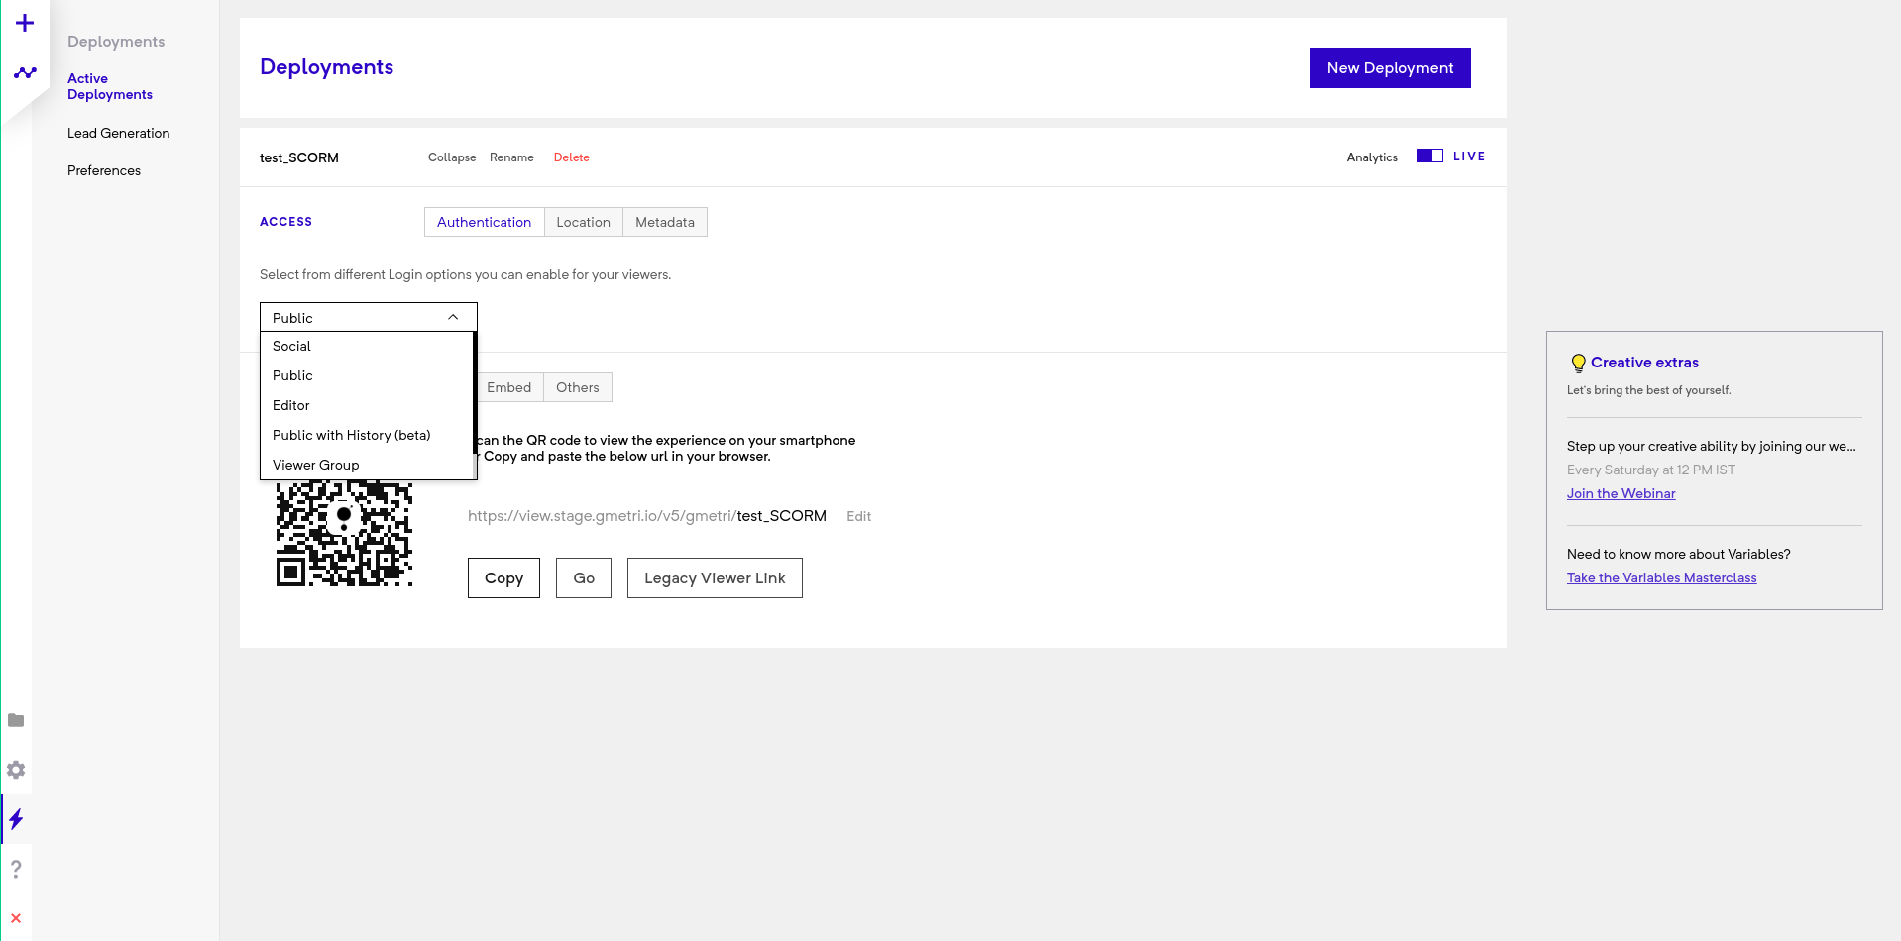This screenshot has height=941, width=1901.
Task: Click the Go button
Action: (584, 577)
